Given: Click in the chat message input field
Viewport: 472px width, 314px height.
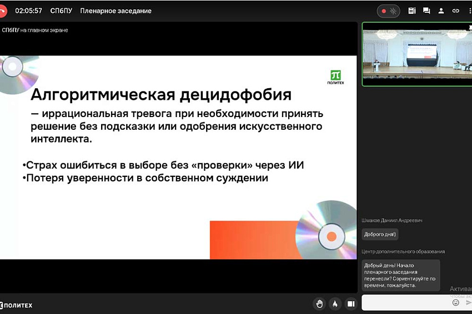Looking at the screenshot, I should click(405, 302).
